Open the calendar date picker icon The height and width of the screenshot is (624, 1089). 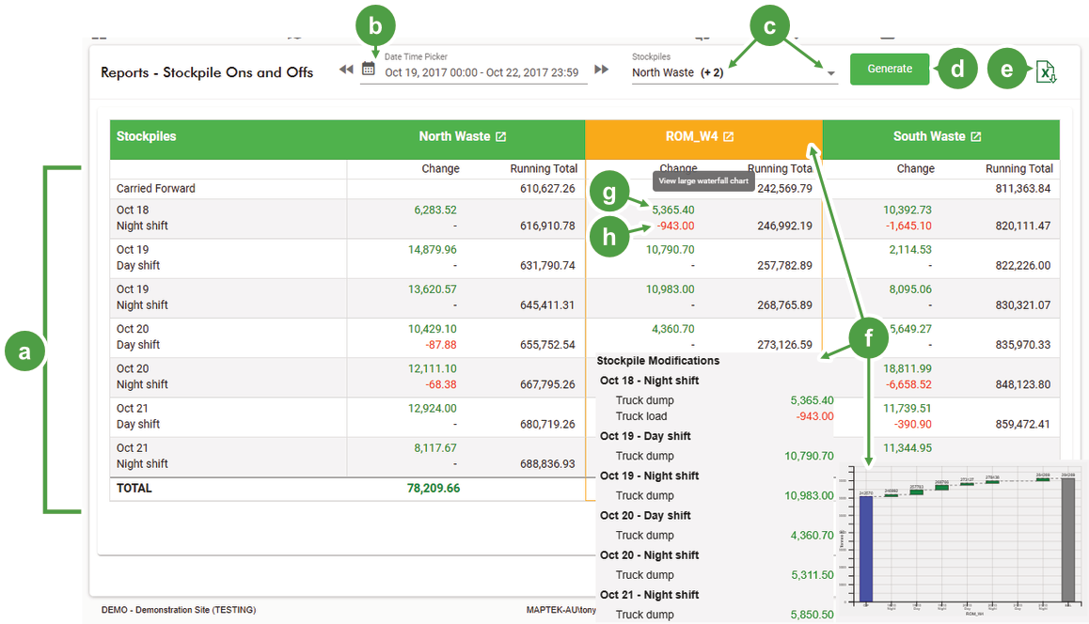[369, 69]
